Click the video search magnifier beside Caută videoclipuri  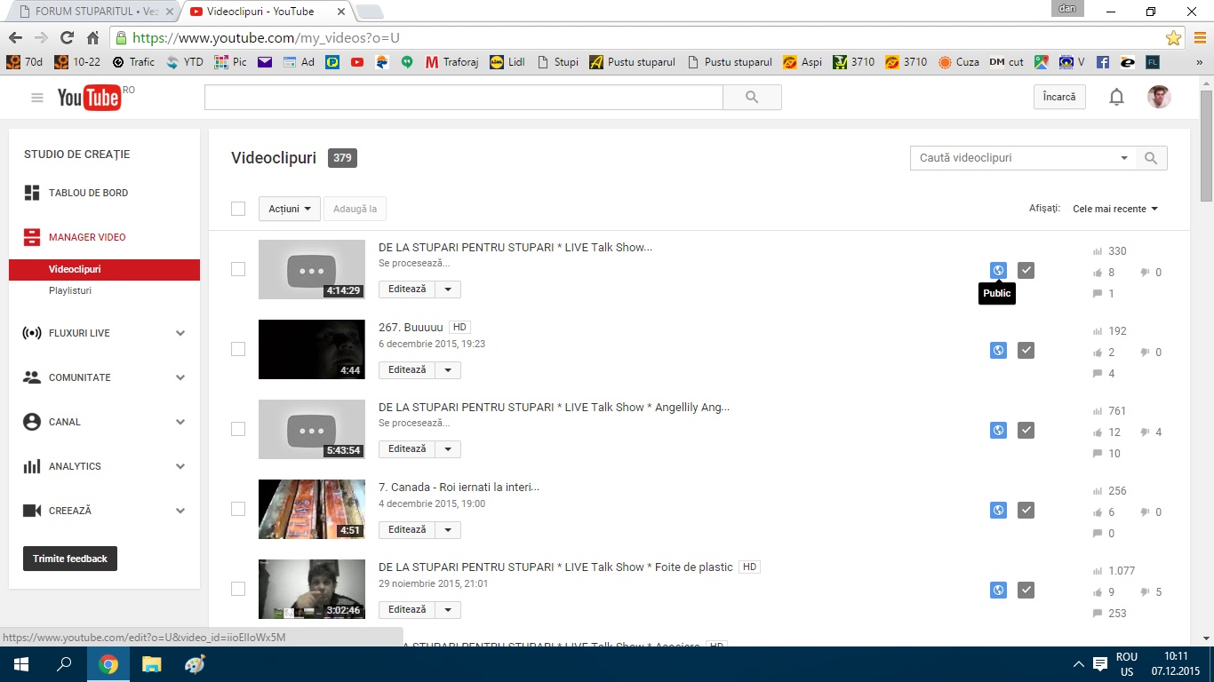1151,158
